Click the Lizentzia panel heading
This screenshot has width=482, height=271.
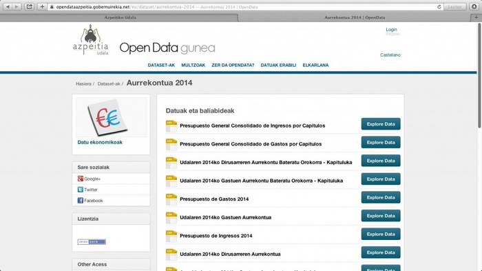88,219
